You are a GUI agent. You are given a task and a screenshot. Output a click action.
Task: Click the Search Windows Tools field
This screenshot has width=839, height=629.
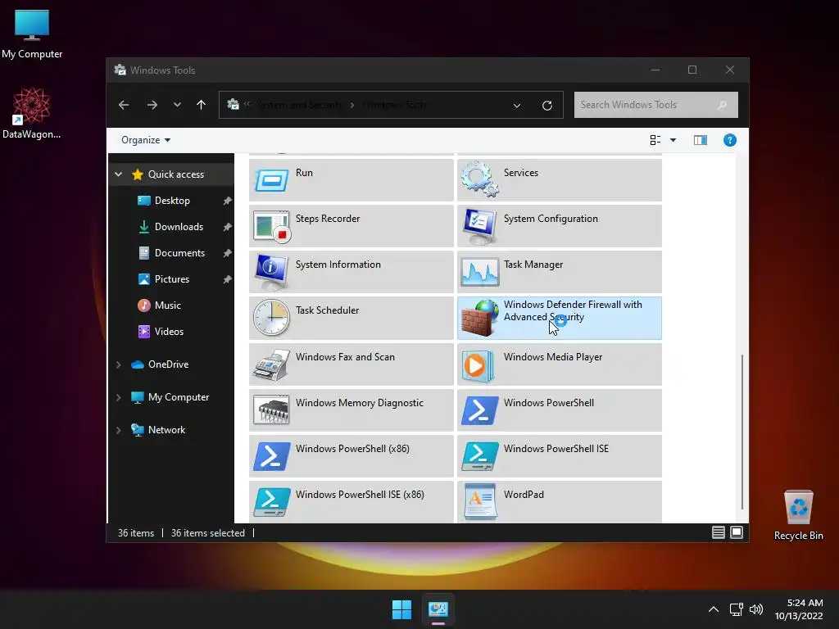[x=655, y=105]
